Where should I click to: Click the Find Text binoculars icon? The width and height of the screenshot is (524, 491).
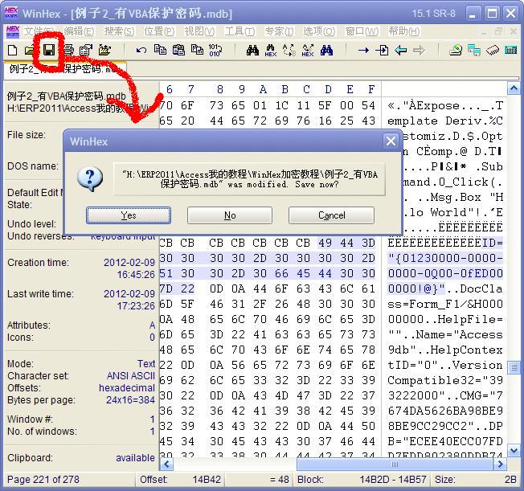(252, 51)
